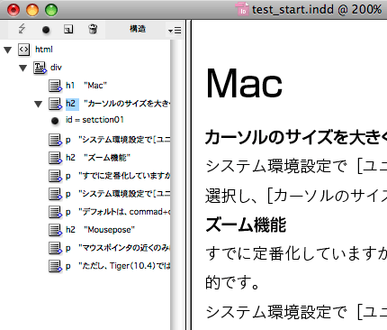The image size is (387, 330).
Task: Select the p "デフォルトは、commad+" node
Action: pyautogui.click(x=118, y=212)
